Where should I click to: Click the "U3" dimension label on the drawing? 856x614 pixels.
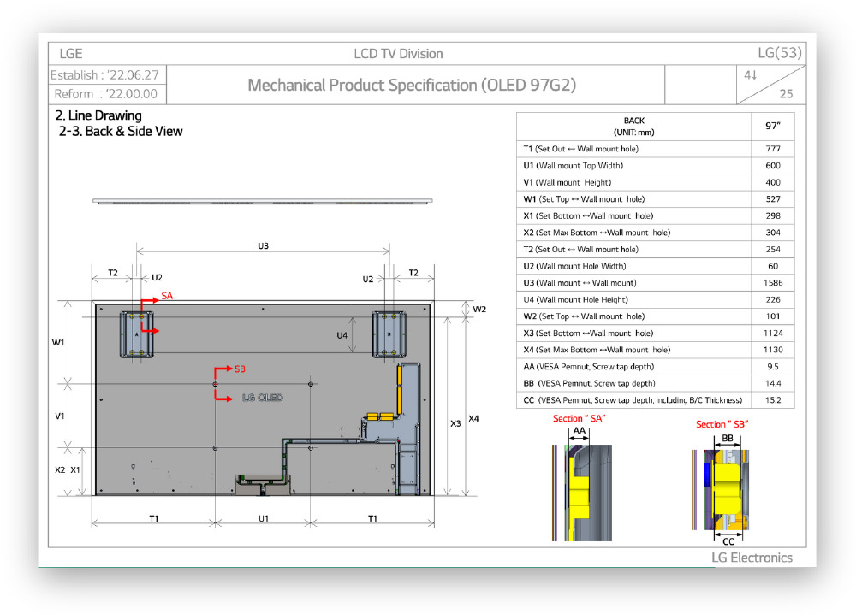[263, 246]
